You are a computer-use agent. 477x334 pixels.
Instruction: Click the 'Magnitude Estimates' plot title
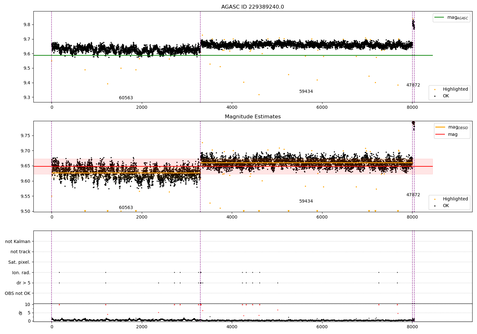coord(252,117)
